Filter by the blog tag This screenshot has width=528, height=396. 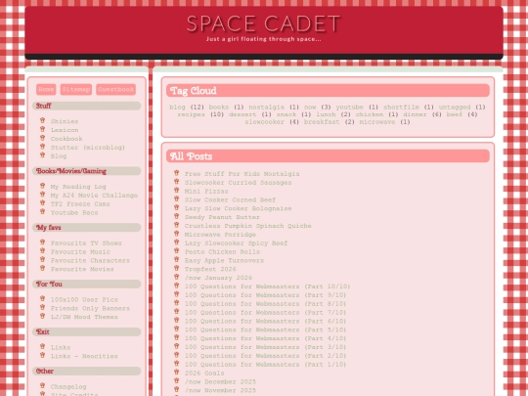[177, 108]
